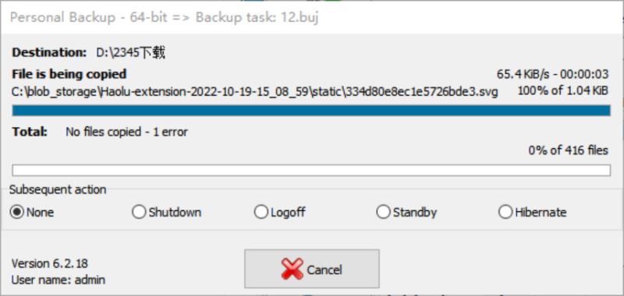The image size is (624, 296).
Task: Click the 'No files copied - 1 error' status
Action: 126,132
